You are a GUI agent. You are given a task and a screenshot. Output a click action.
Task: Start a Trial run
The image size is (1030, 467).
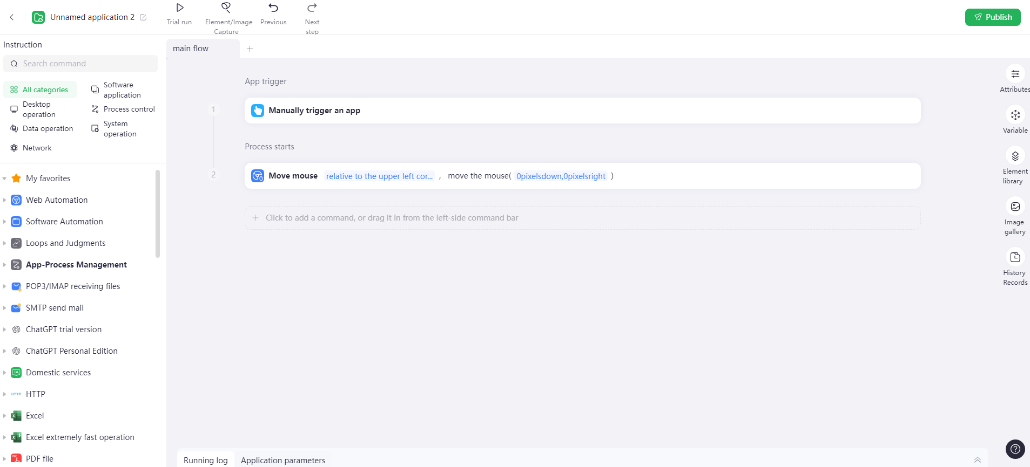[180, 14]
